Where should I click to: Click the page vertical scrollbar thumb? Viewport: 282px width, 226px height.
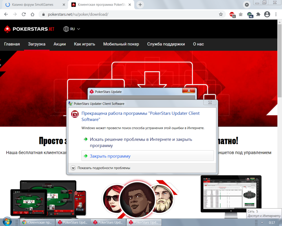coord(279,61)
